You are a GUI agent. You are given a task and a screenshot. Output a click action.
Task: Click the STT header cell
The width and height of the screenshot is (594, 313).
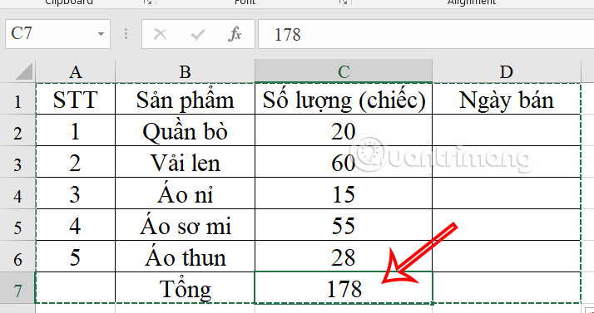76,99
